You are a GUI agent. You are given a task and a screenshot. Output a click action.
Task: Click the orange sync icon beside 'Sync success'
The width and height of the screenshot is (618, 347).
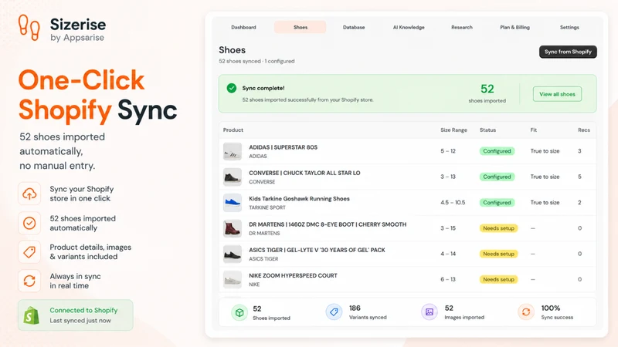coord(526,312)
